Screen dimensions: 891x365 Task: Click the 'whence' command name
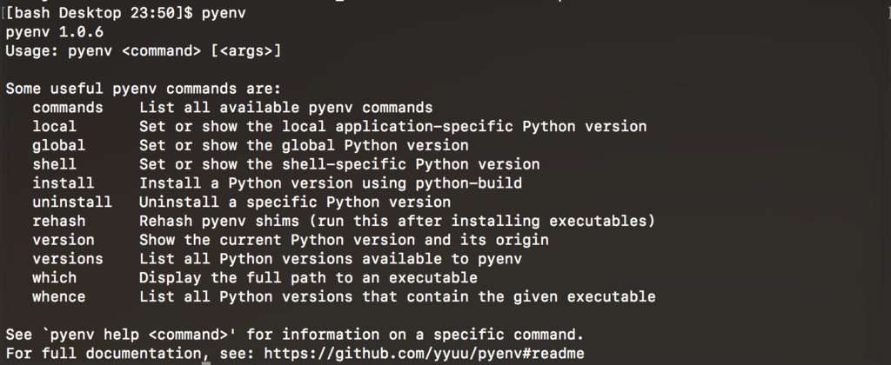pyautogui.click(x=59, y=297)
